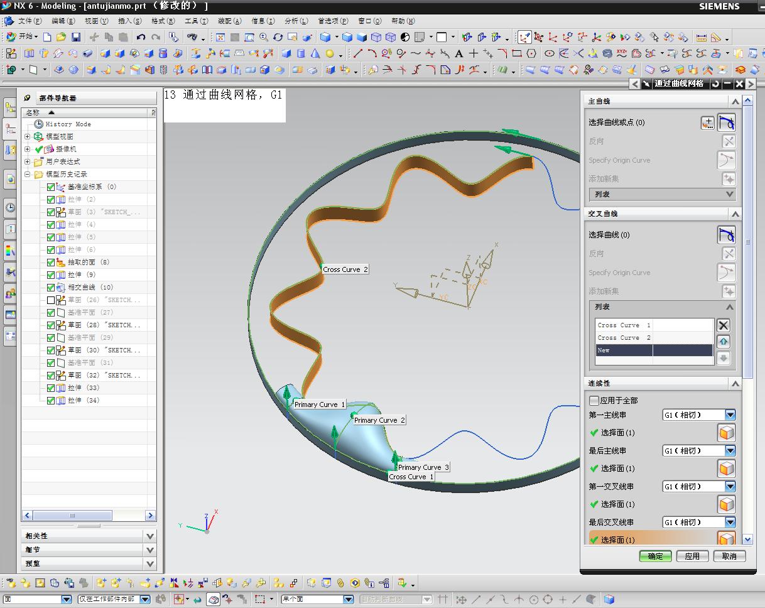765x608 pixels.
Task: Click the Cylinder primitive icon
Action: point(300,53)
